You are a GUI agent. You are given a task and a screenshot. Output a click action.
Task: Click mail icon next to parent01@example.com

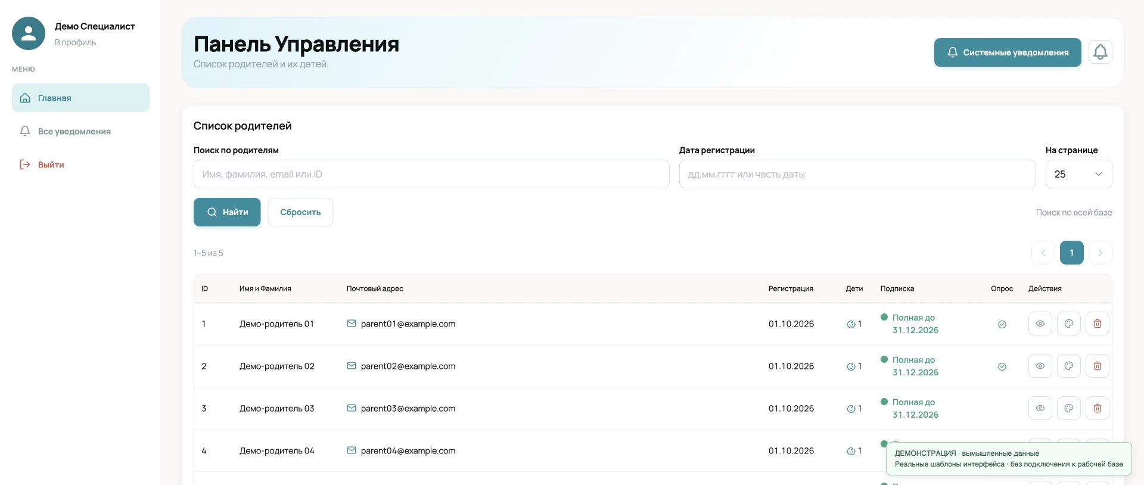click(352, 324)
